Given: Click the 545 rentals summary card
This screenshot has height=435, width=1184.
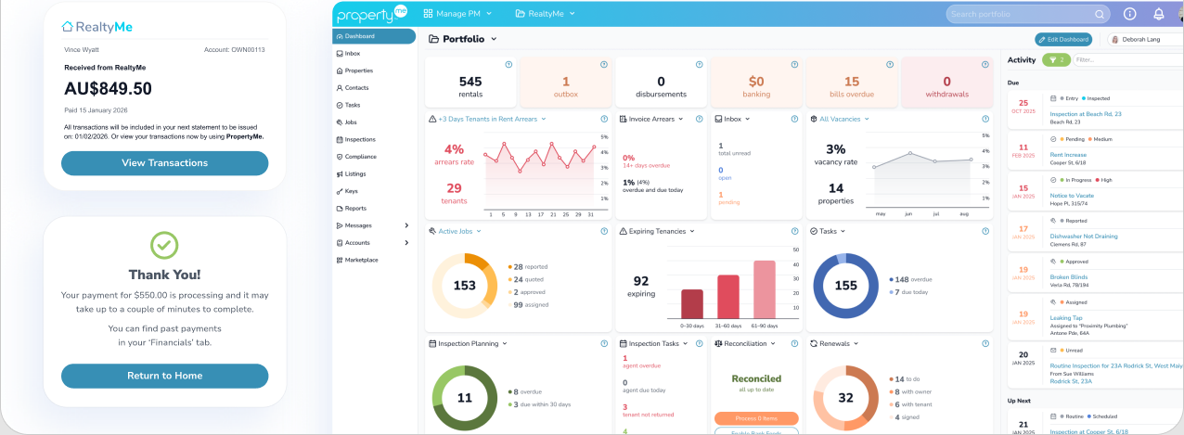Looking at the screenshot, I should (x=470, y=83).
